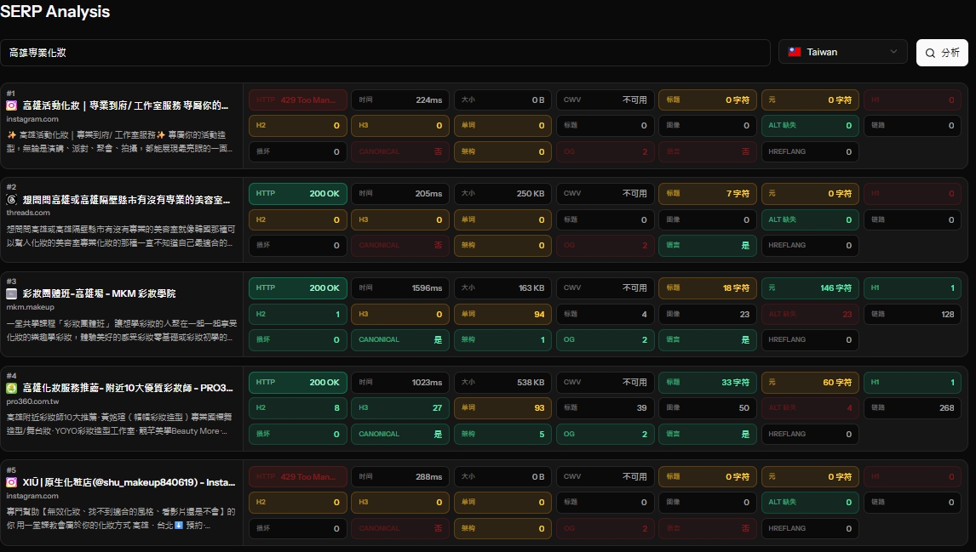Click the SERP Analysis page heading
The width and height of the screenshot is (976, 552).
pos(55,11)
